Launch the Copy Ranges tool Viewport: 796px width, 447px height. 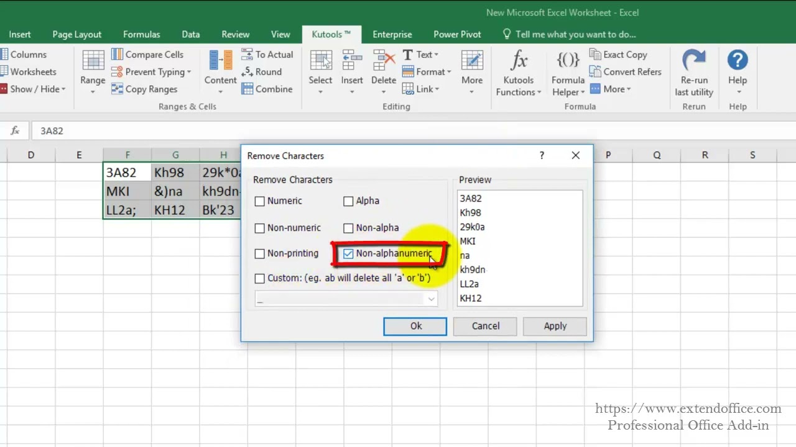144,89
